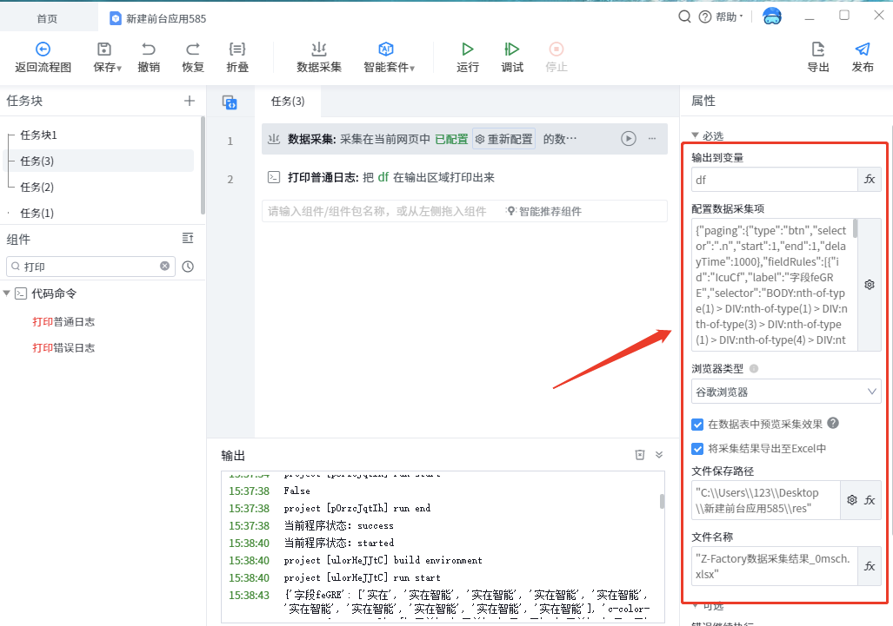Click the 返回流程图 back icon
This screenshot has width=893, height=626.
tap(43, 49)
